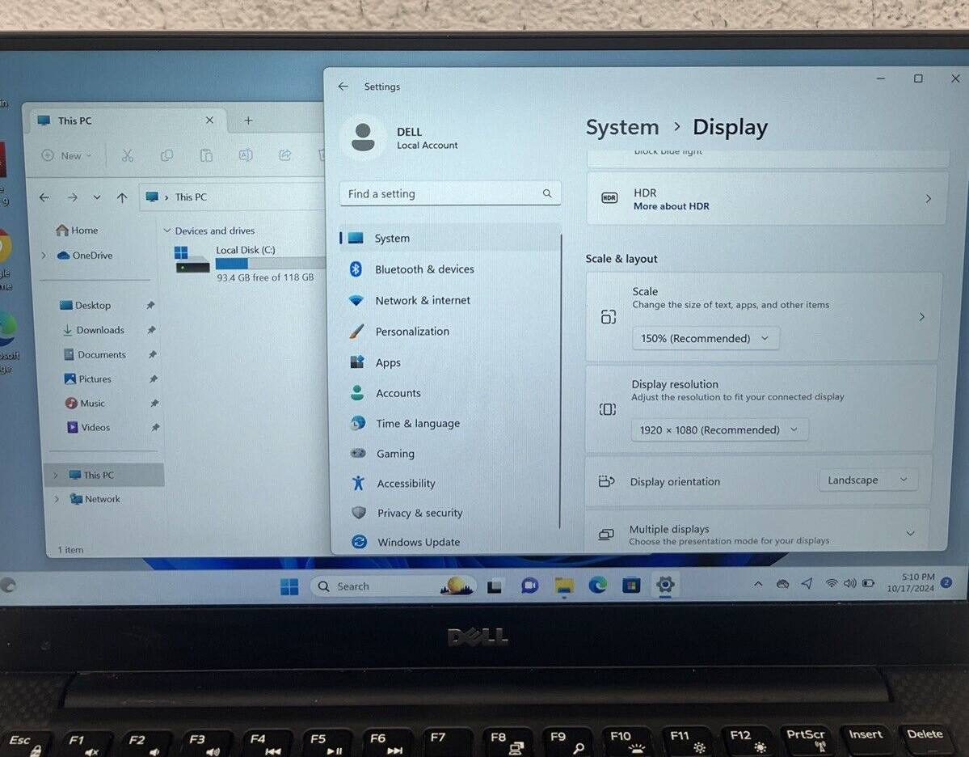Open Windows Update settings
Viewport: 969px width, 757px height.
(450, 542)
